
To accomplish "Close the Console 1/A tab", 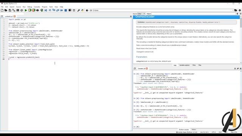I will point(147,68).
